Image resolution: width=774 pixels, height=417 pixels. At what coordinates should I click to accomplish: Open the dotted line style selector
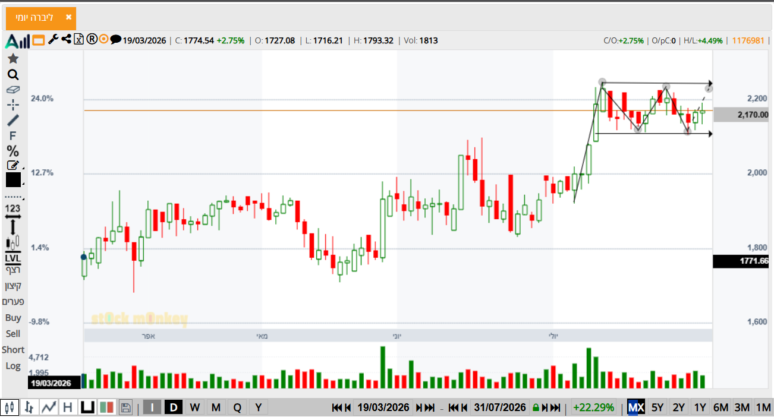[13, 197]
